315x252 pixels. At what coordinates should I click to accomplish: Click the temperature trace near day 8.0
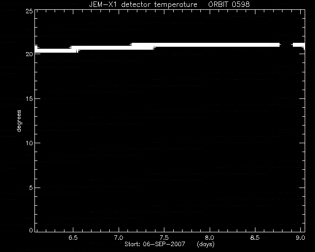210,45
